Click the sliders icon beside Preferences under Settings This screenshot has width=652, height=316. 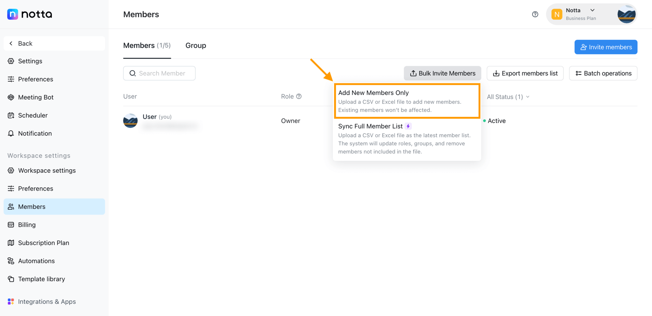click(11, 79)
